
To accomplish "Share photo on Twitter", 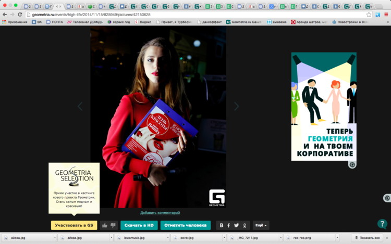I will coord(237,225).
